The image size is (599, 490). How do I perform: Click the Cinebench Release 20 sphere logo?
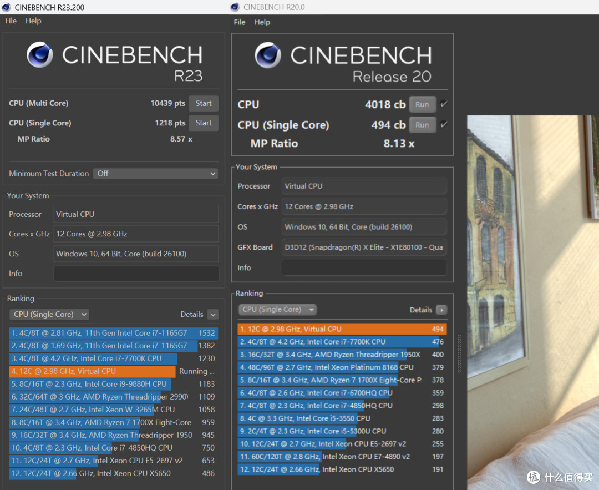pos(268,55)
